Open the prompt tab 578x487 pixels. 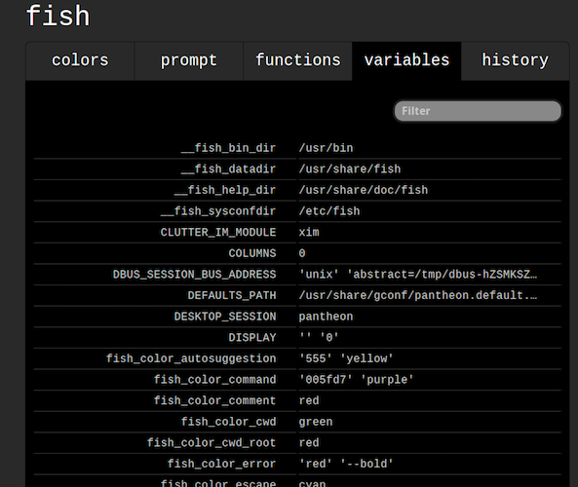189,60
